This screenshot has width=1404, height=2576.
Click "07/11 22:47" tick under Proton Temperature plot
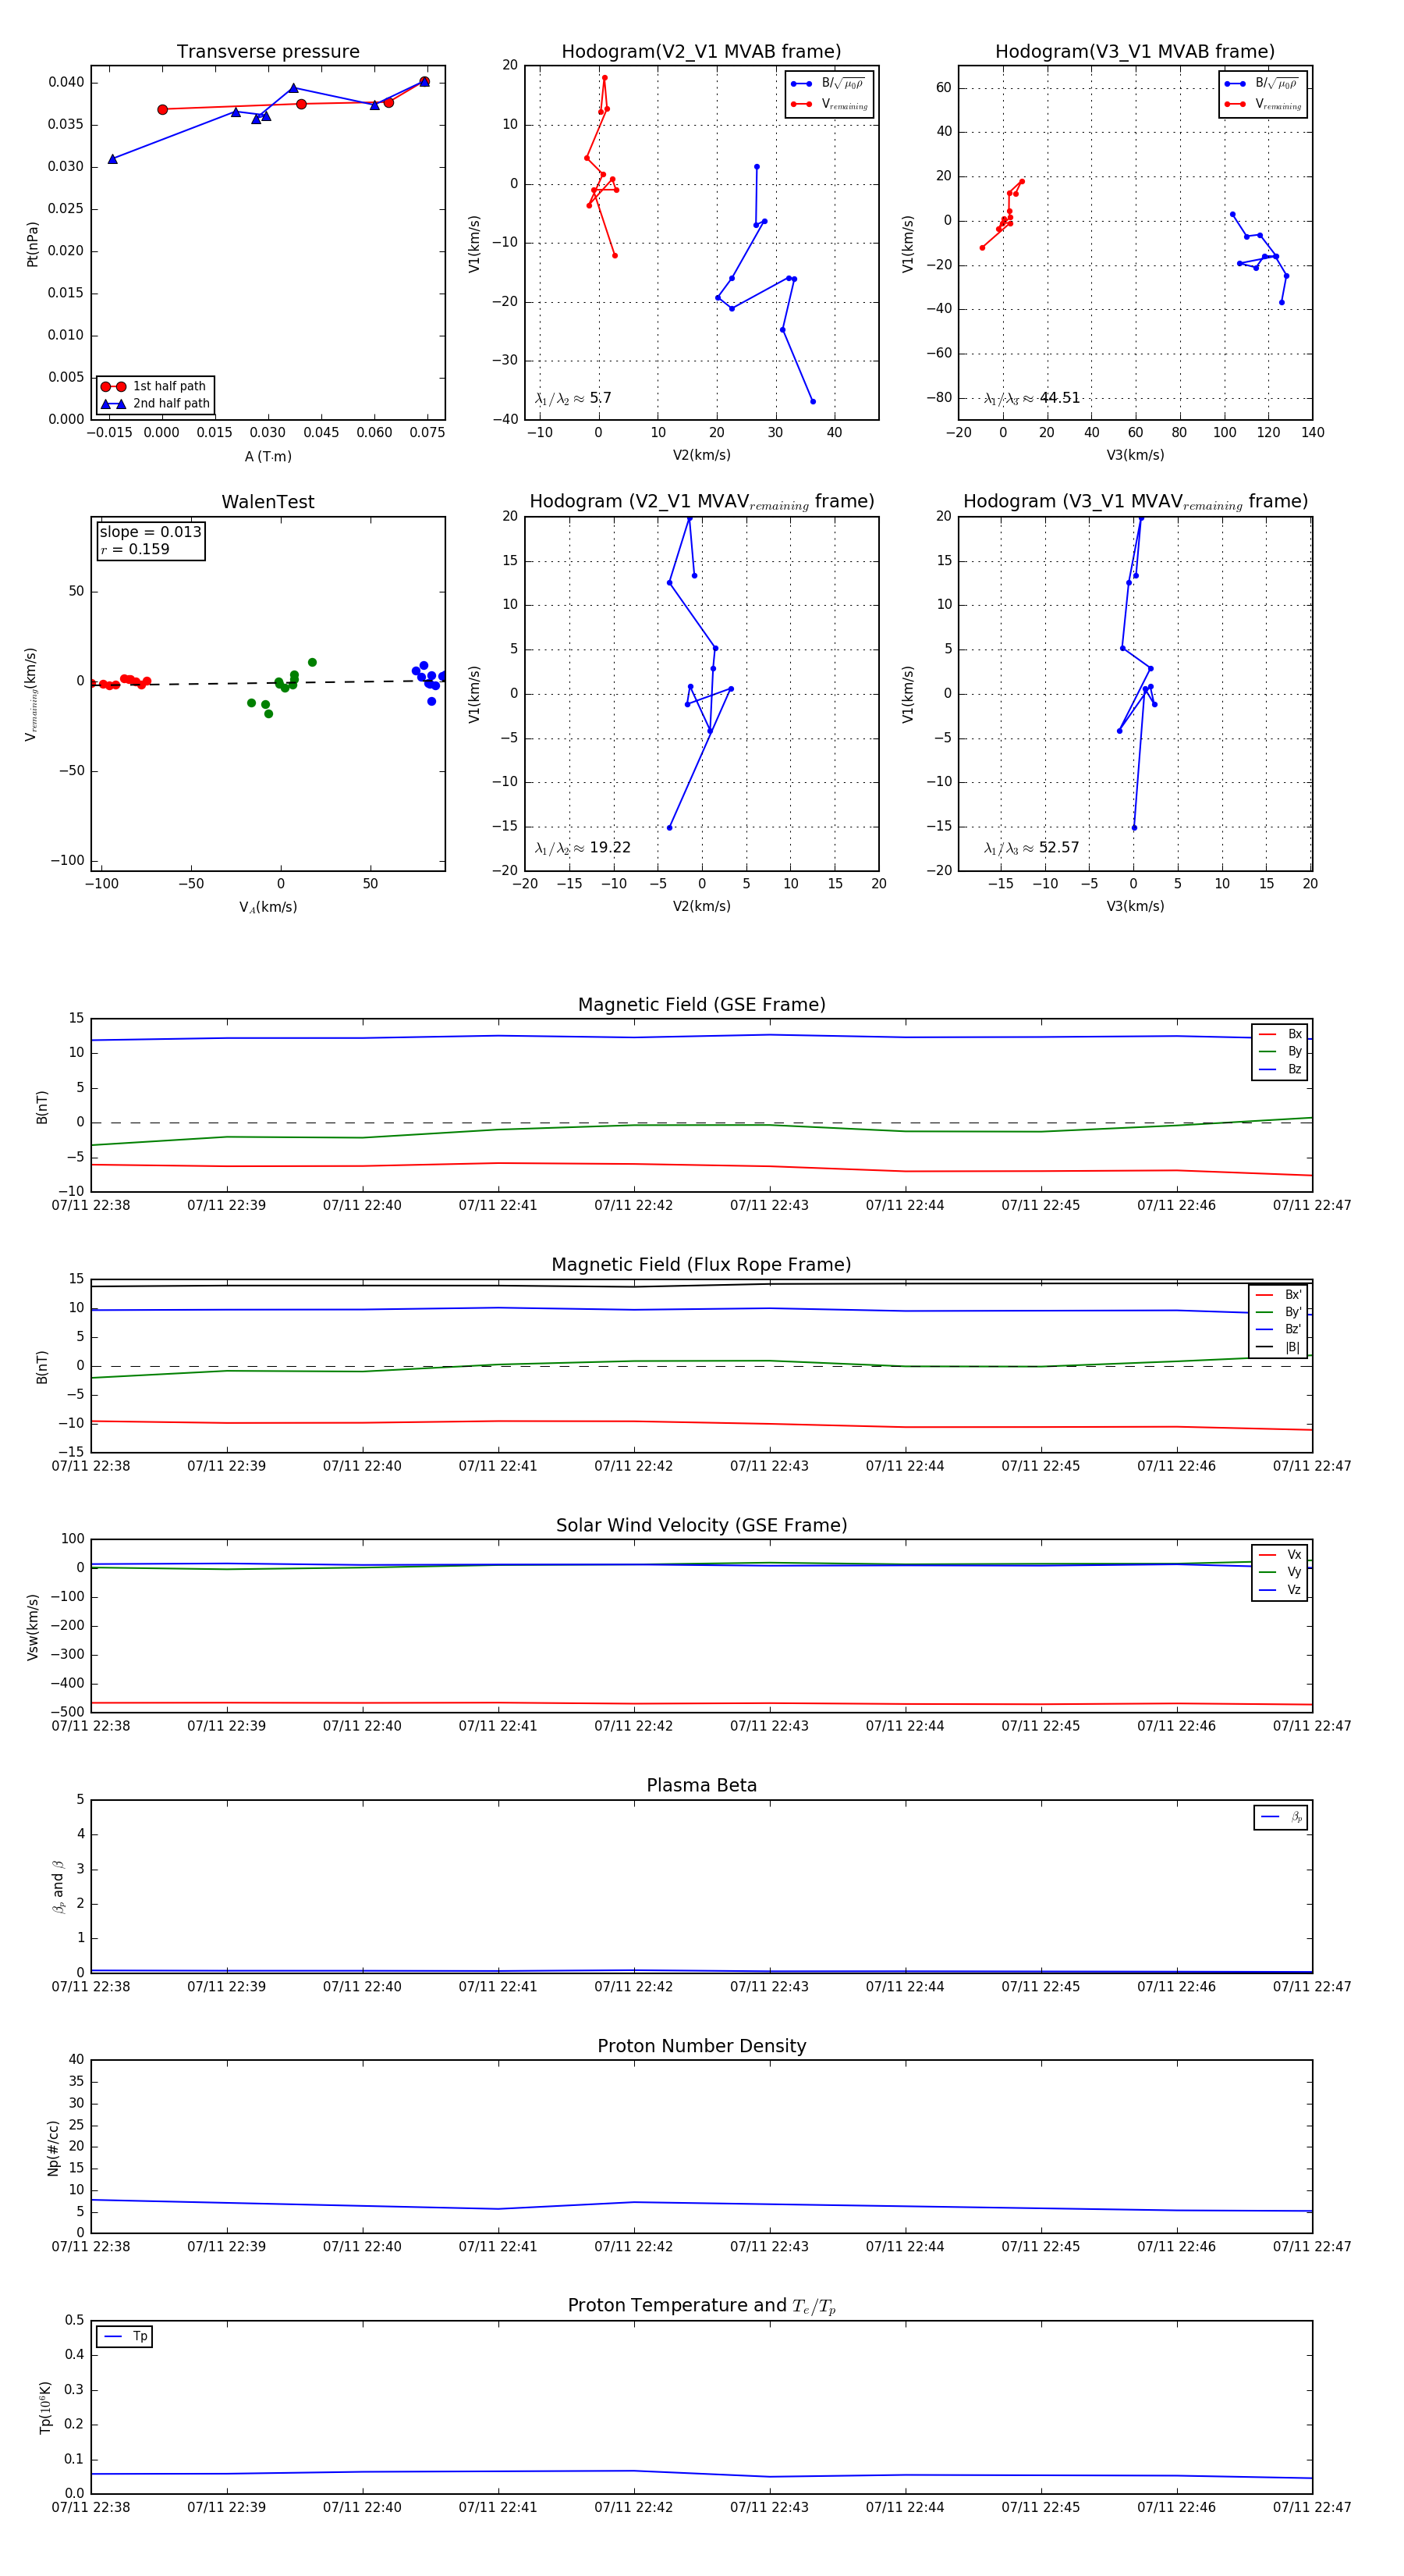click(x=1311, y=2507)
